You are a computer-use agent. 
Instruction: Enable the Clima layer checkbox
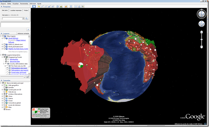click(x=5, y=96)
